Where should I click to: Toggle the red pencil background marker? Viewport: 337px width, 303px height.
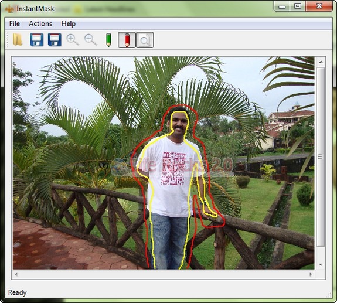coord(127,40)
